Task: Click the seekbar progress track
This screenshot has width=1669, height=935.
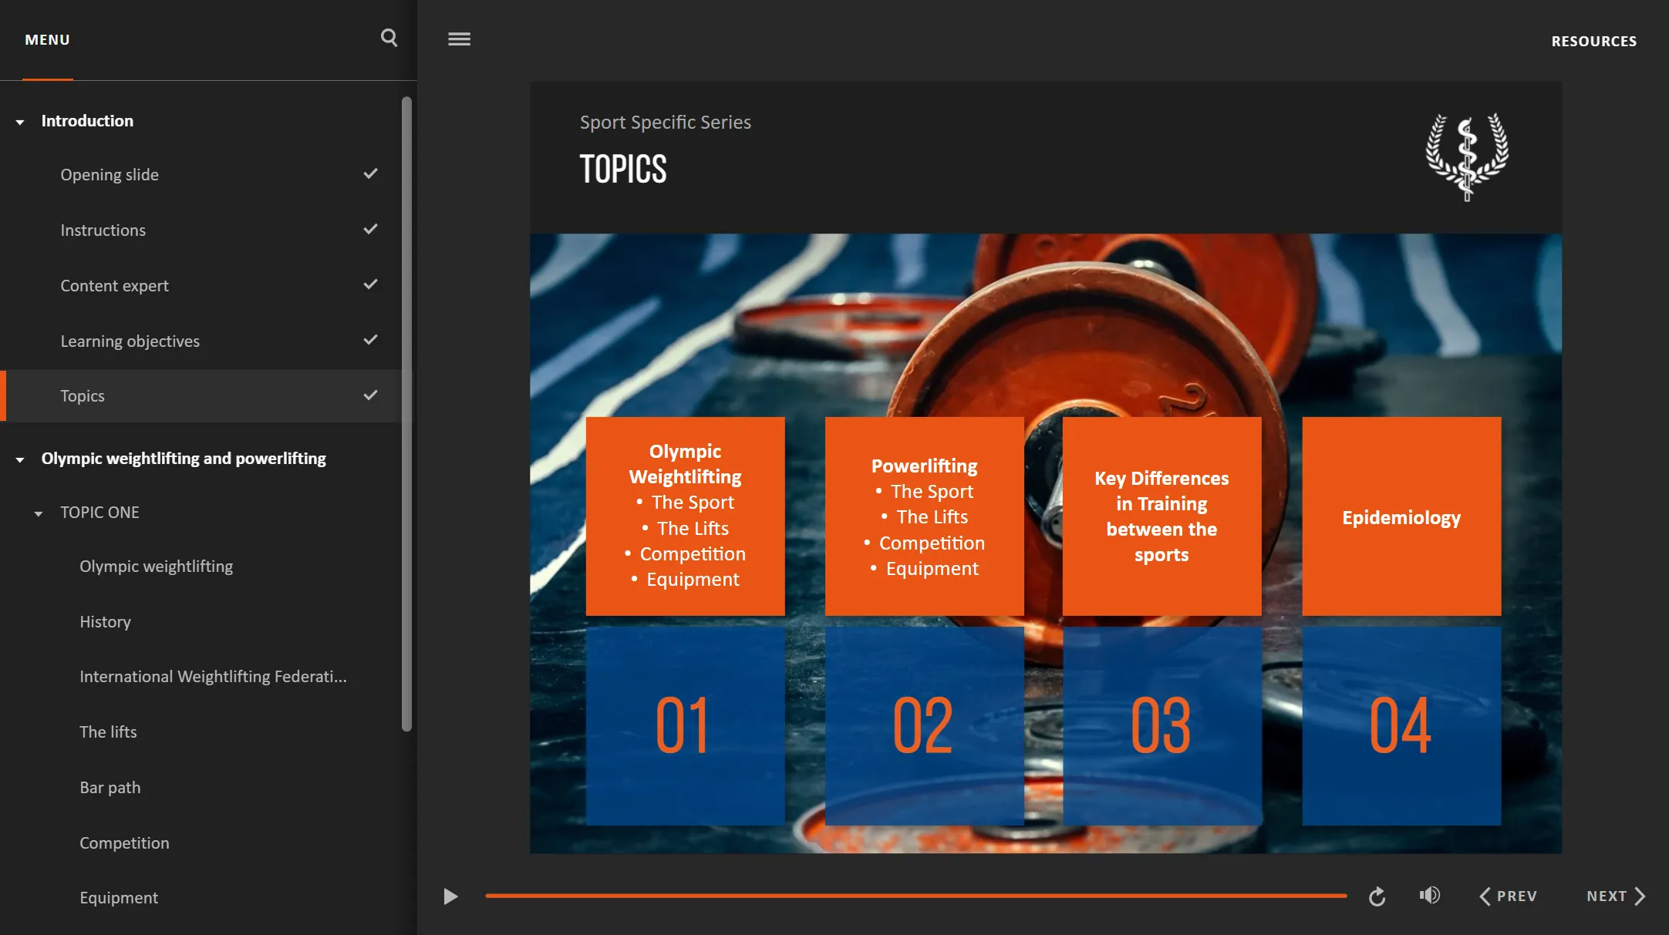Action: click(915, 896)
